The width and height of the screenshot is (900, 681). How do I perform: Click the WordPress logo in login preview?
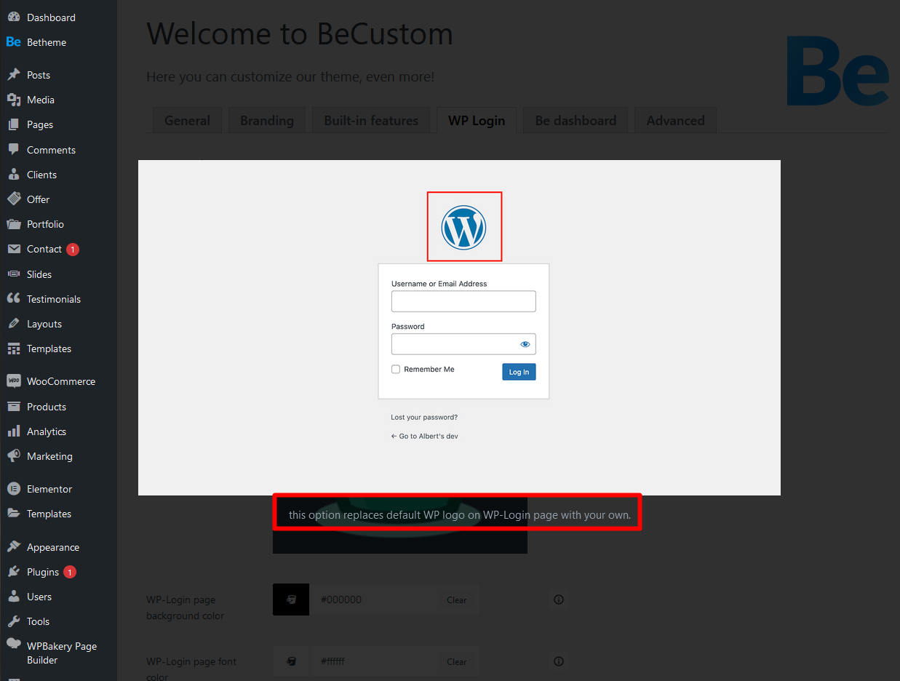tap(463, 227)
